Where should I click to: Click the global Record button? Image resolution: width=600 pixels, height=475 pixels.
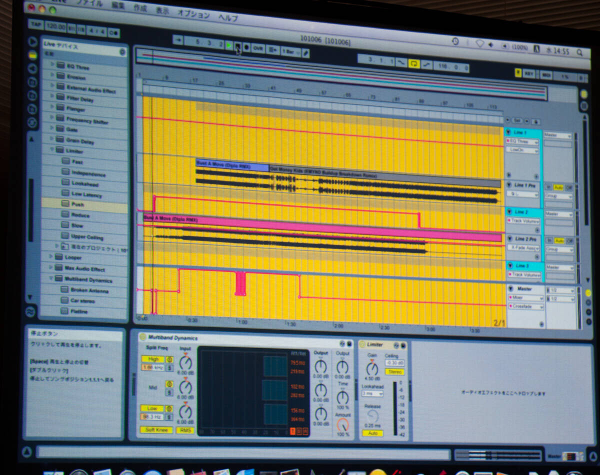click(x=246, y=47)
